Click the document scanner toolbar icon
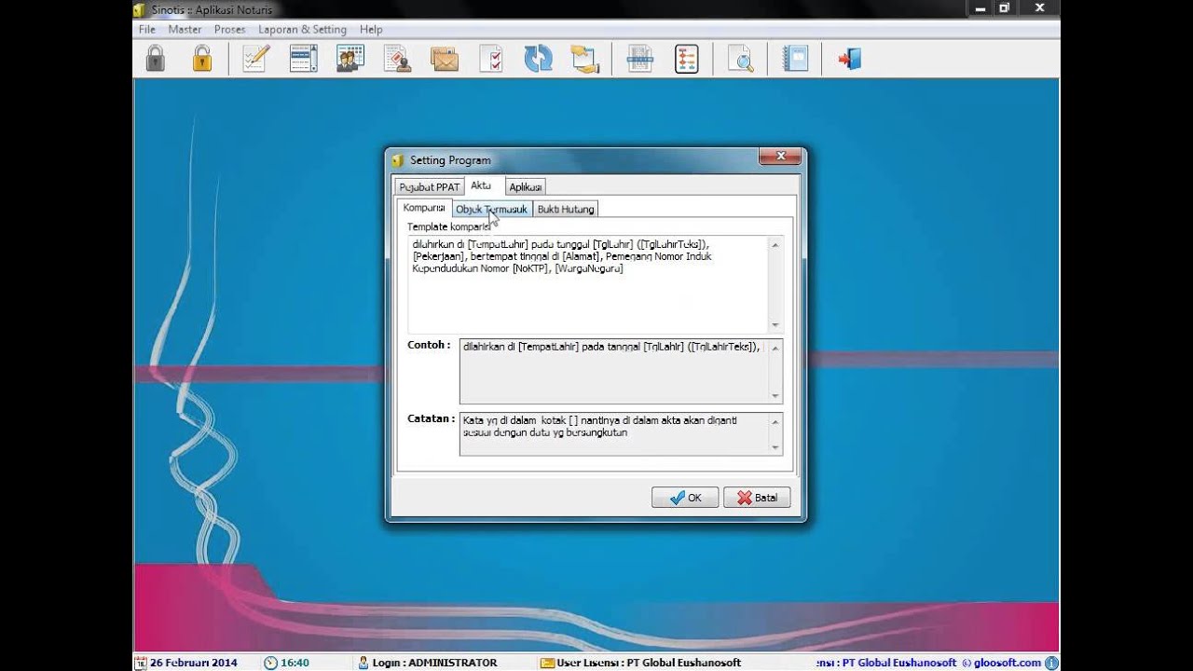The width and height of the screenshot is (1193, 671). [639, 59]
